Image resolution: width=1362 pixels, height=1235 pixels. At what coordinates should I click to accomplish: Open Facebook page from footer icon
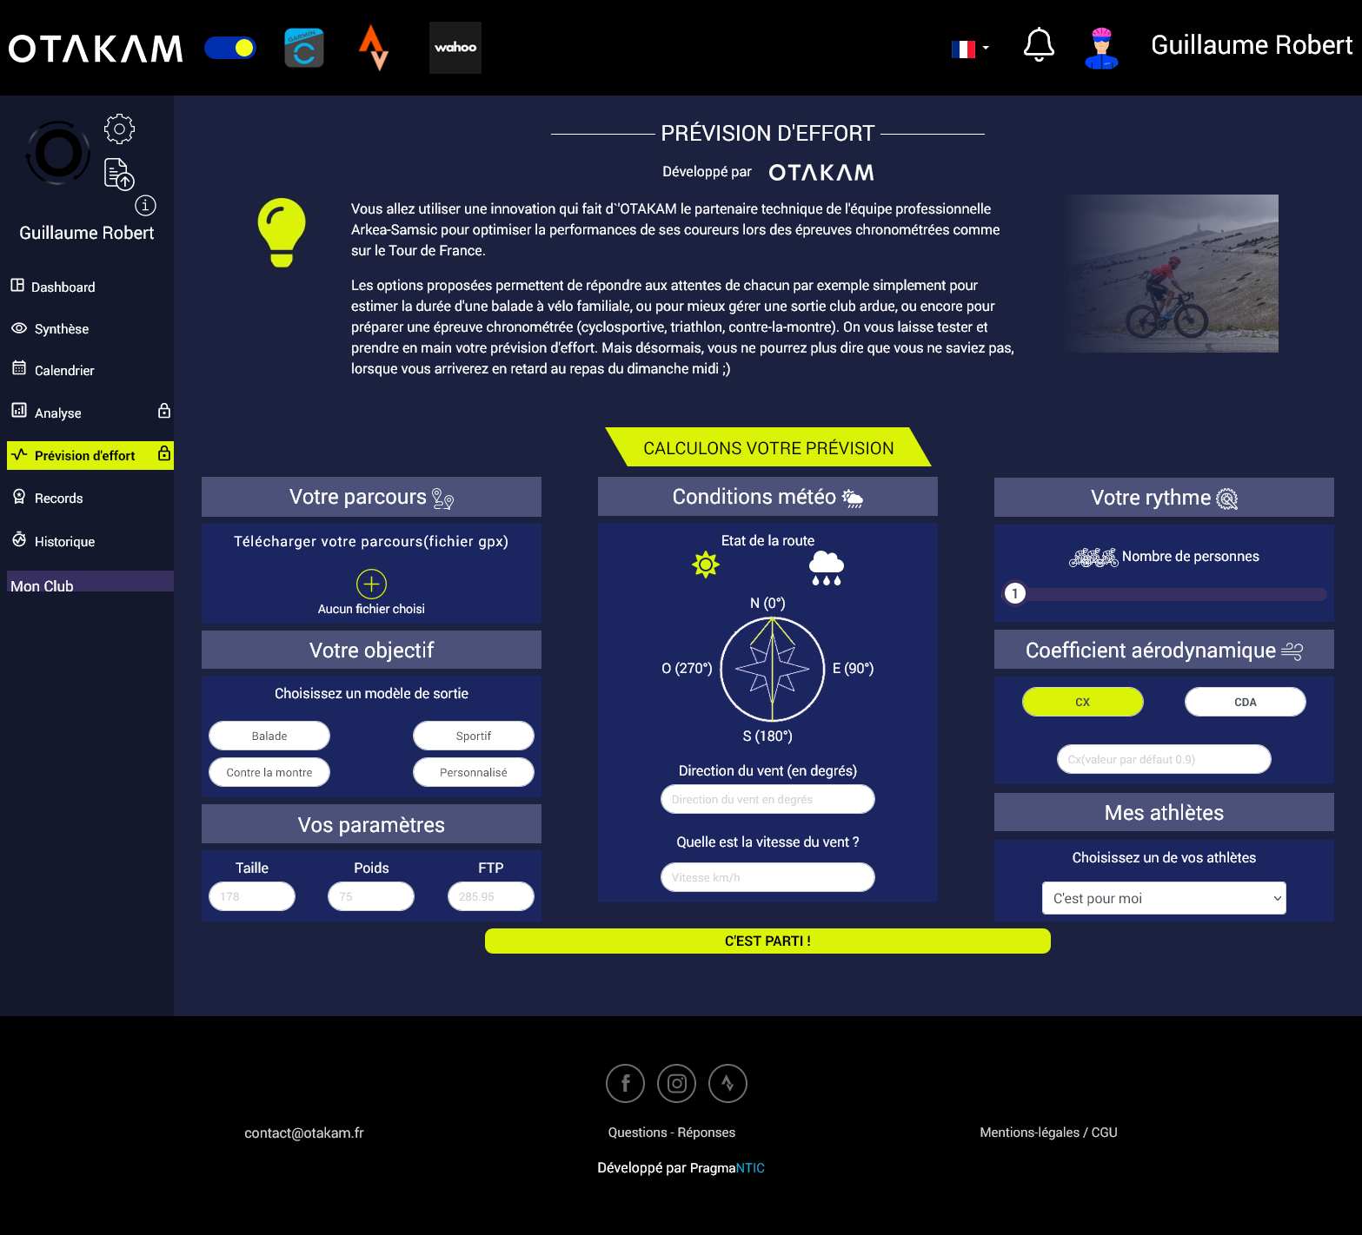[x=625, y=1083]
